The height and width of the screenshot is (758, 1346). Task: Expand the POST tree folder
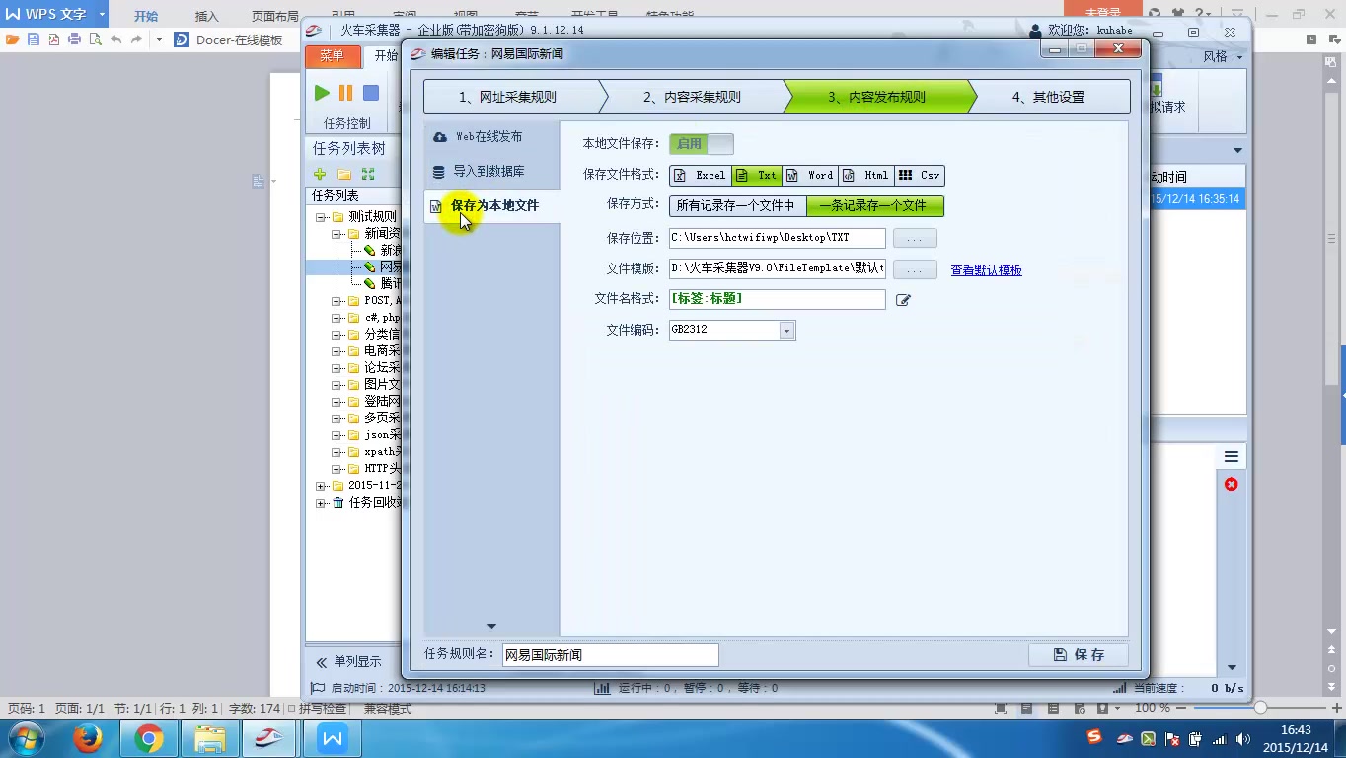tap(336, 301)
